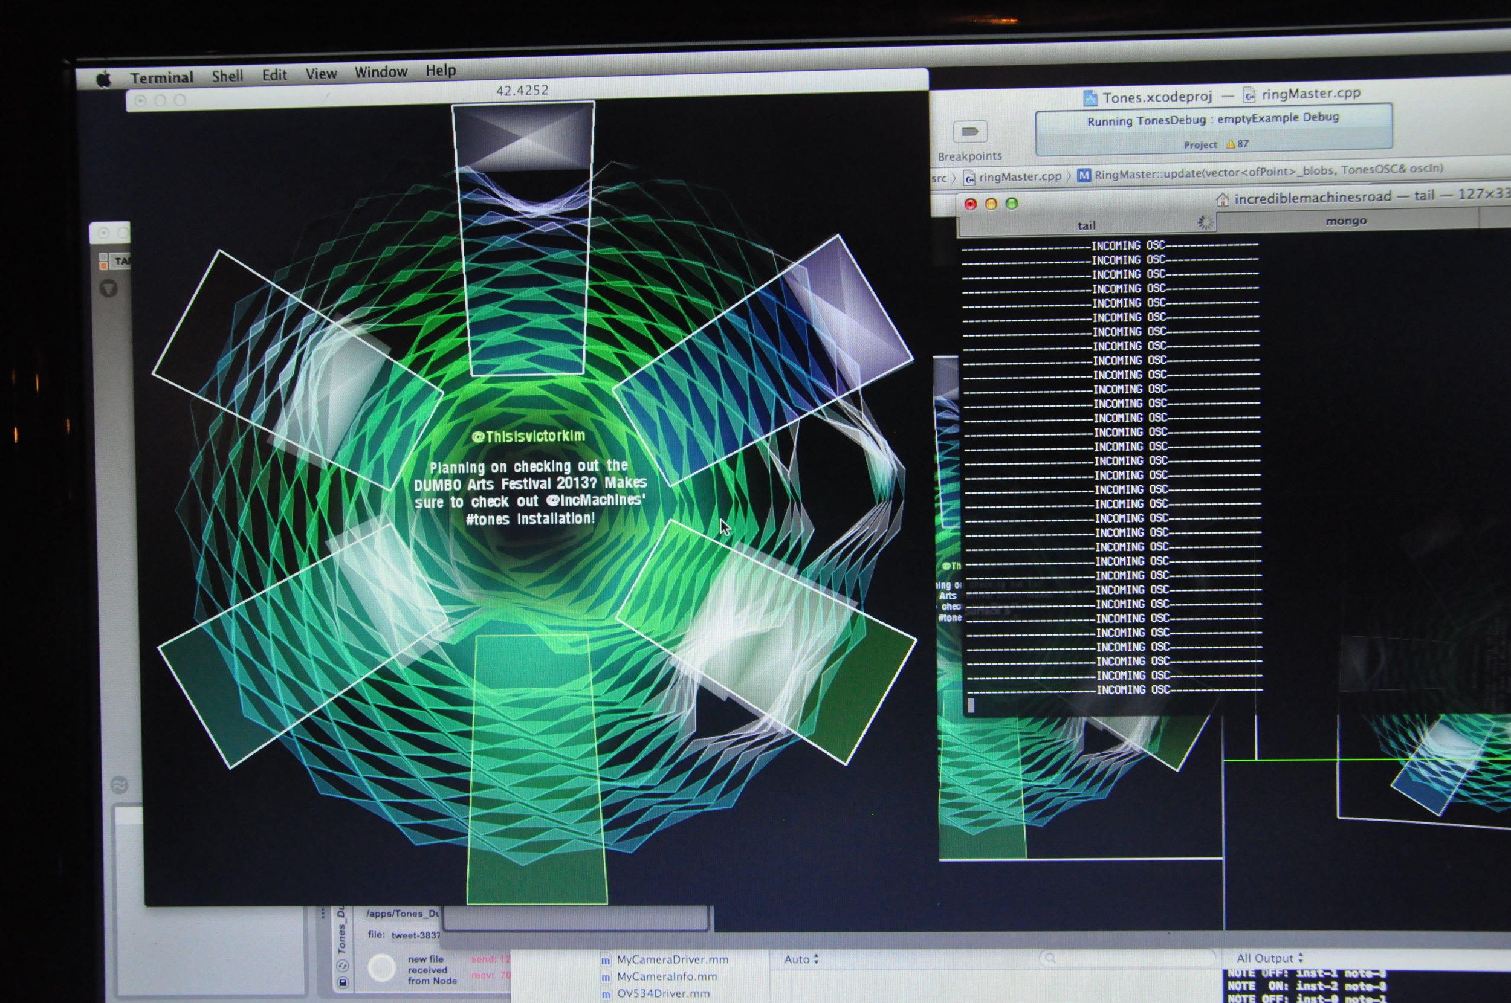Screen dimensions: 1511x1003
Task: Open the Apple menu
Action: (x=103, y=79)
